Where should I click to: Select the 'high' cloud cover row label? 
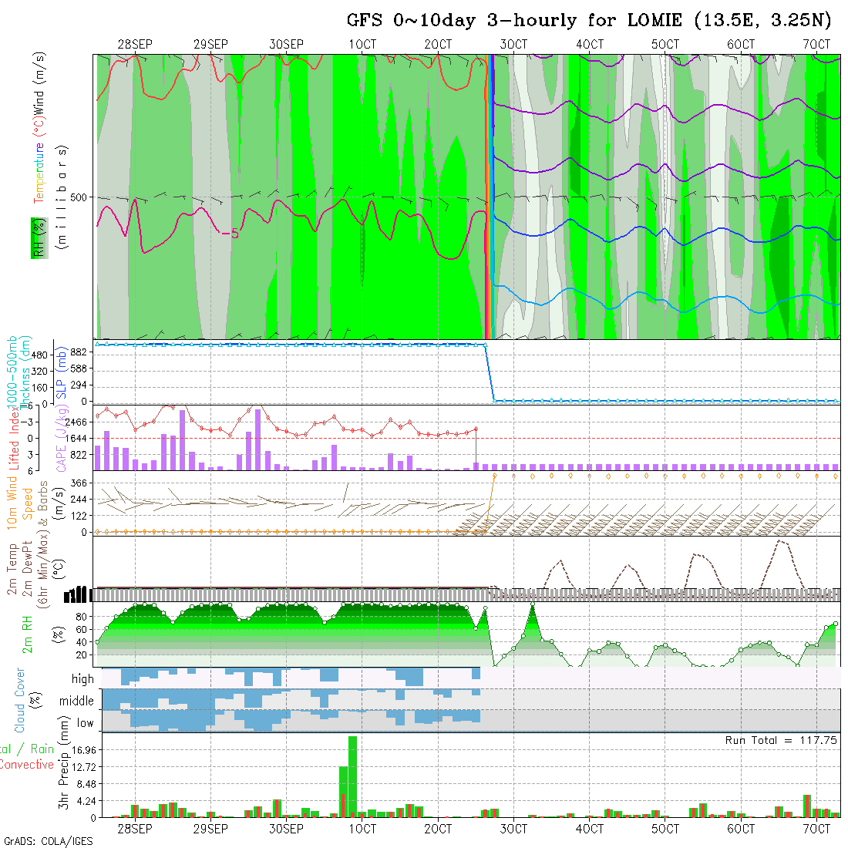[x=82, y=679]
